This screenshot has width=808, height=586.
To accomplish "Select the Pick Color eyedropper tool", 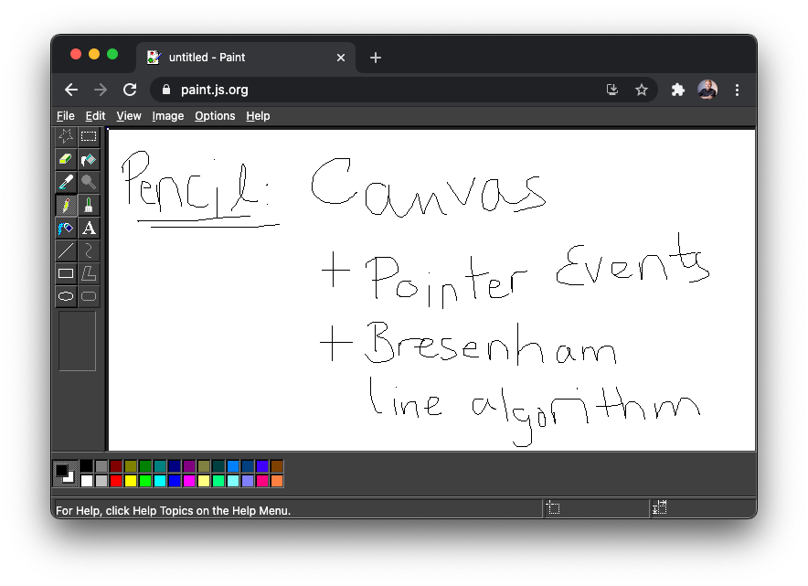I will (x=66, y=182).
